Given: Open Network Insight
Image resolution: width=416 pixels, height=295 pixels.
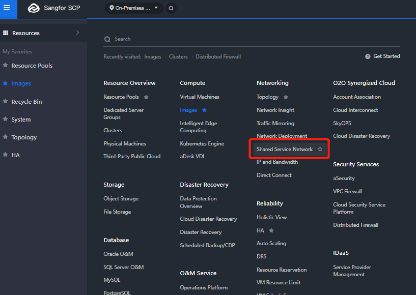Looking at the screenshot, I should [x=275, y=110].
